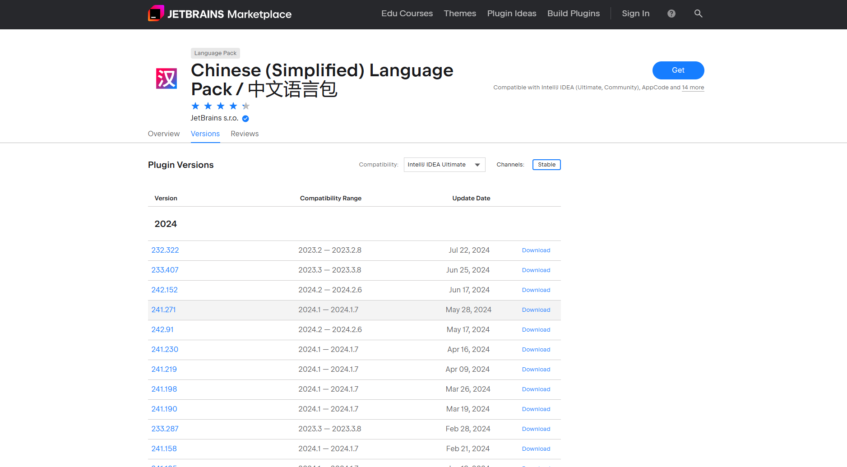Select the Versions tab
Image resolution: width=847 pixels, height=467 pixels.
pyautogui.click(x=205, y=134)
